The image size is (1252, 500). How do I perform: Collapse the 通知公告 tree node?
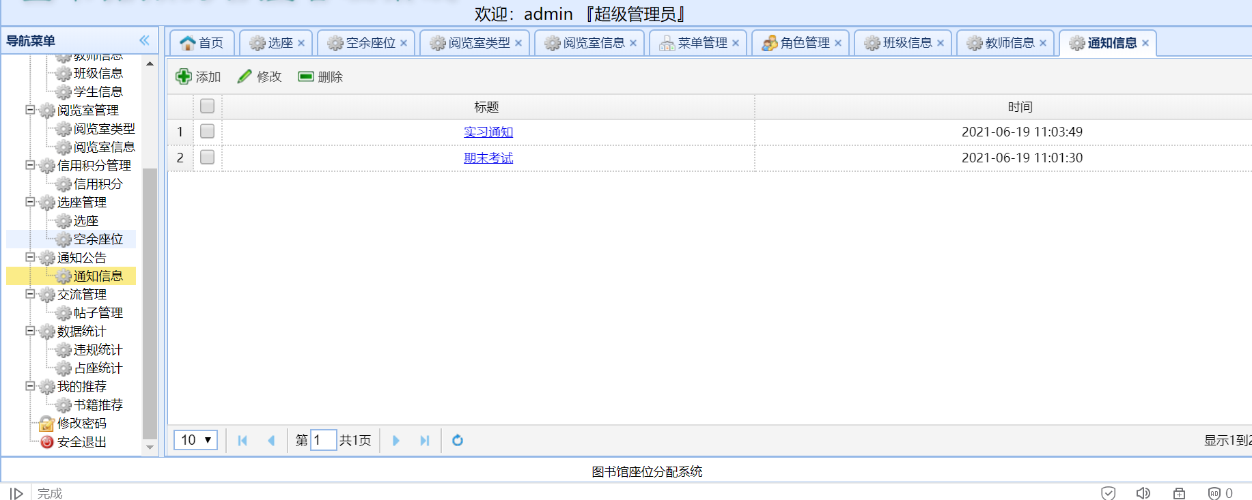(x=30, y=257)
